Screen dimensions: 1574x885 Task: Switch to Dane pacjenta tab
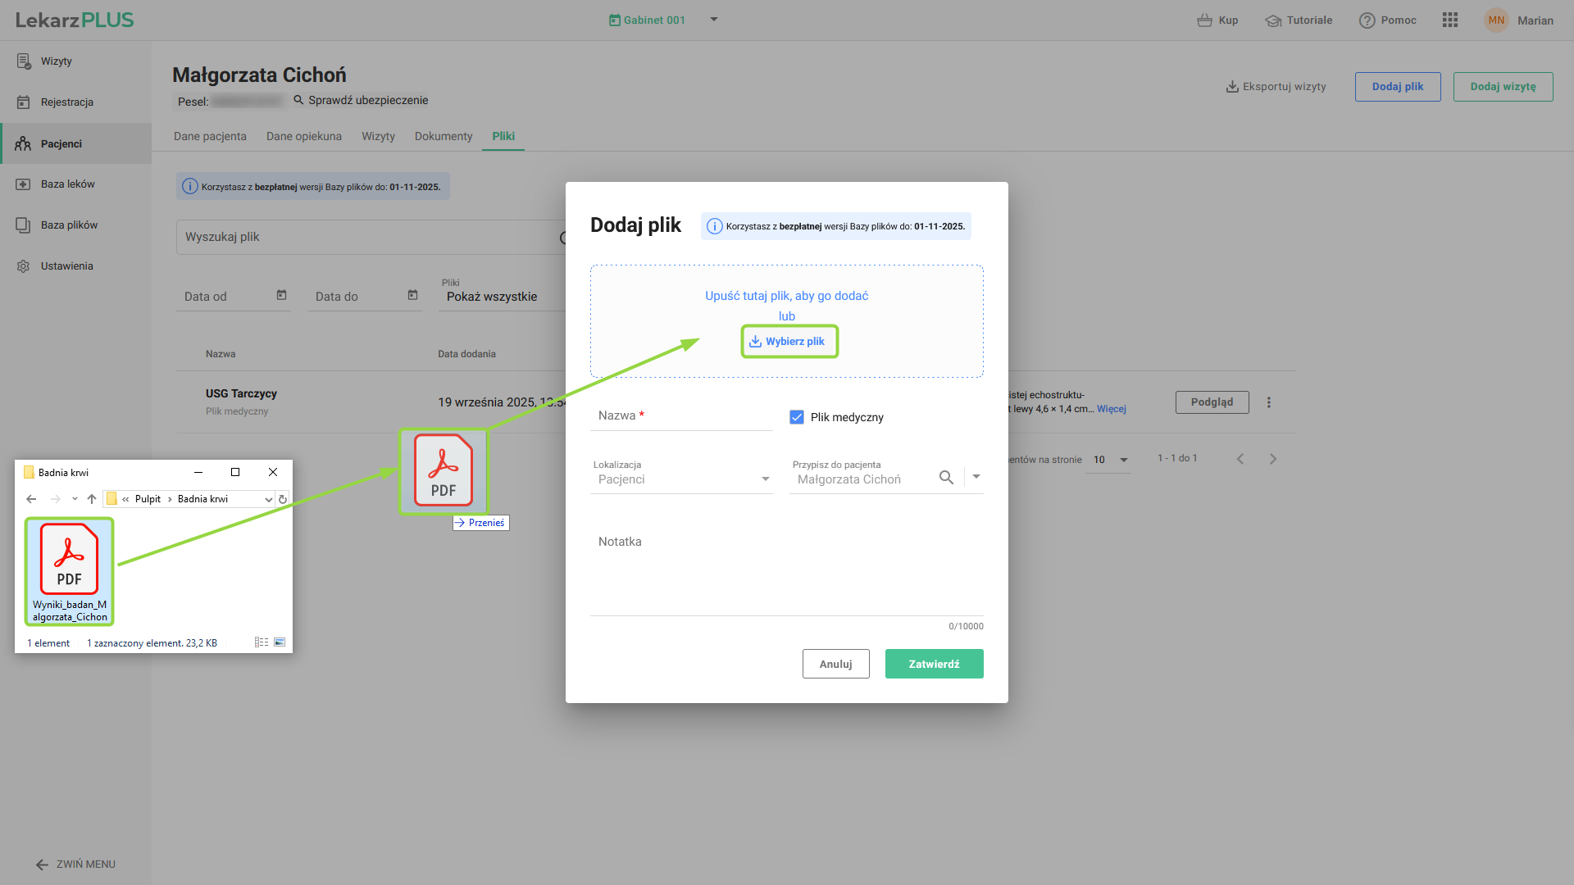[210, 136]
